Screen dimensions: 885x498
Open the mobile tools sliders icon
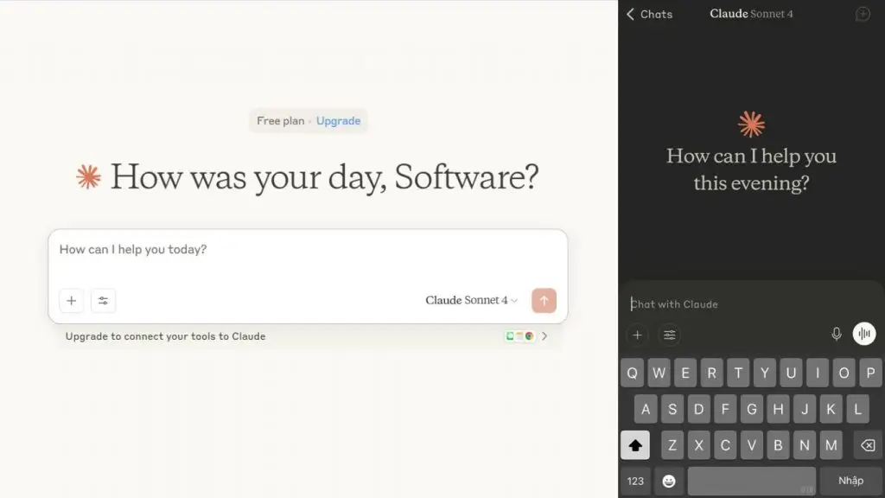(x=669, y=335)
